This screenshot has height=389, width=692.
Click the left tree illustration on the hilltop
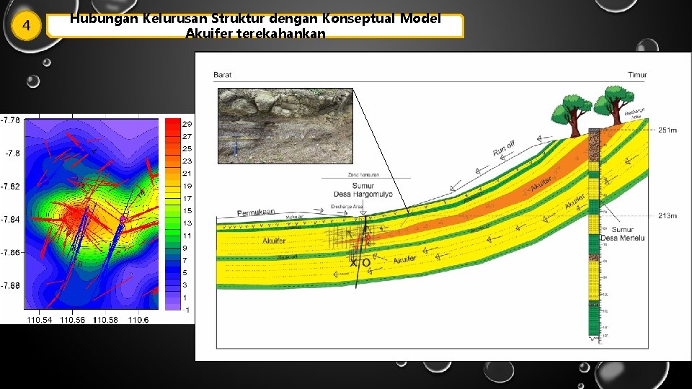click(x=572, y=117)
